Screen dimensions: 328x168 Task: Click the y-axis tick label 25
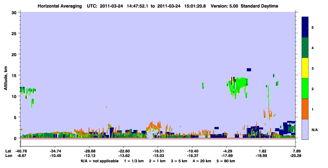tap(15, 33)
